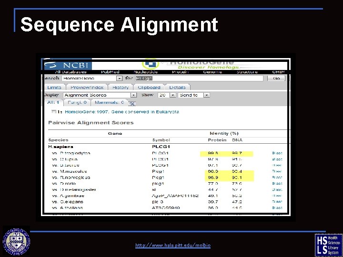This screenshot has width=343, height=257.
Task: Open Structure in the navigation bar
Action: (x=247, y=72)
